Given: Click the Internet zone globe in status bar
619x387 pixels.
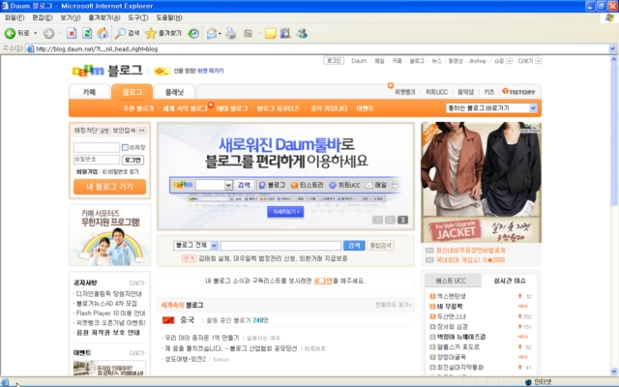Looking at the screenshot, I should click(x=529, y=382).
